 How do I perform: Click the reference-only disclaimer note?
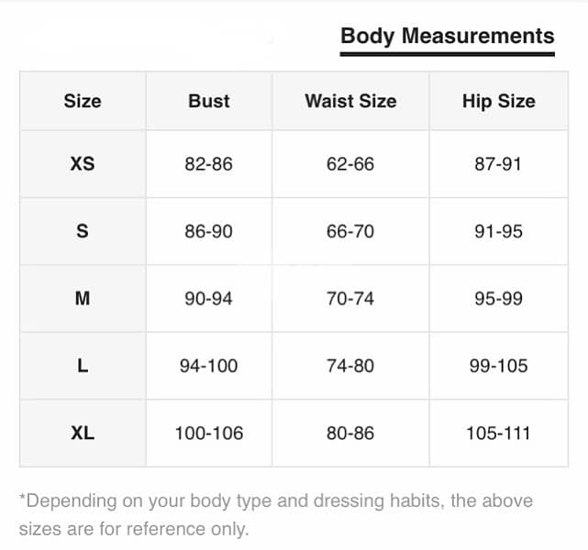coord(276,515)
